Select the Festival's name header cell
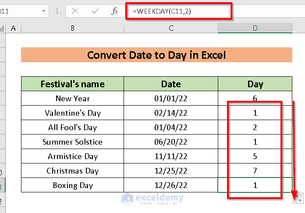 [x=72, y=84]
